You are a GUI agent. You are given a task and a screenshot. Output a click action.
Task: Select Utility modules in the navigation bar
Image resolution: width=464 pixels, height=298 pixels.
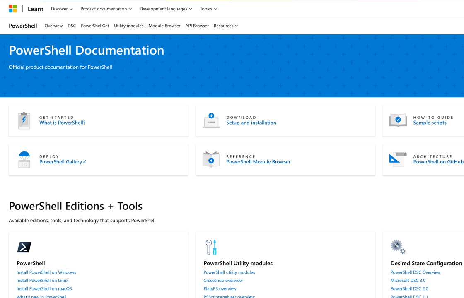point(129,26)
